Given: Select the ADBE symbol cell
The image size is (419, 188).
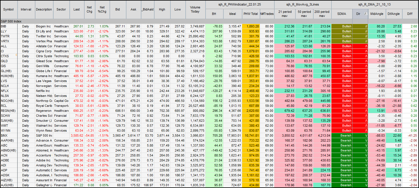Looking at the screenshot, I should [x=9, y=160].
